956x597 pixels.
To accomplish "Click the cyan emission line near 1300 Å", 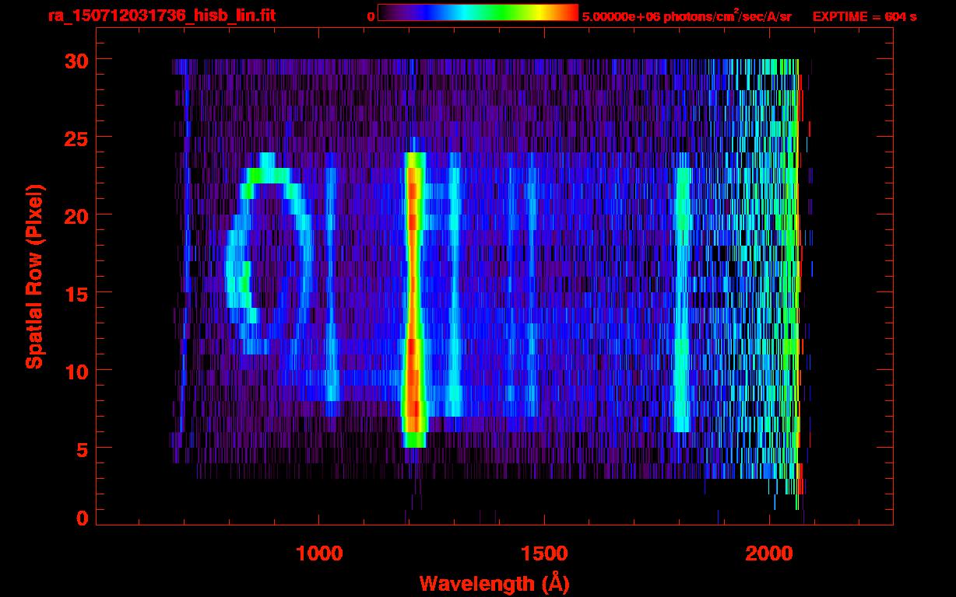I will click(x=454, y=295).
